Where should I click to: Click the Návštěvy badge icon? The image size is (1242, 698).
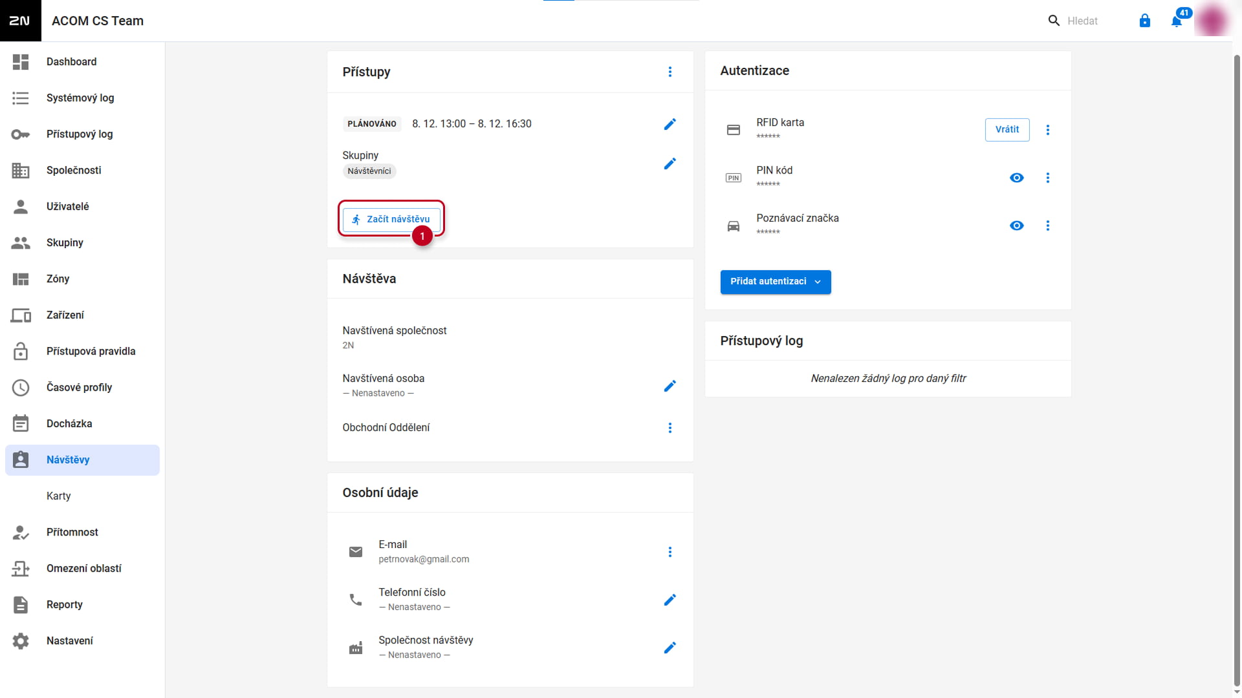[x=21, y=460]
